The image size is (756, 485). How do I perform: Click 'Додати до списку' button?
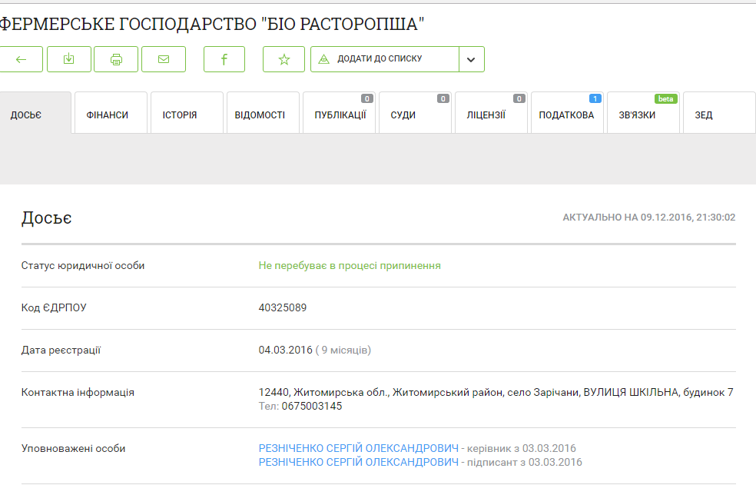coord(385,59)
